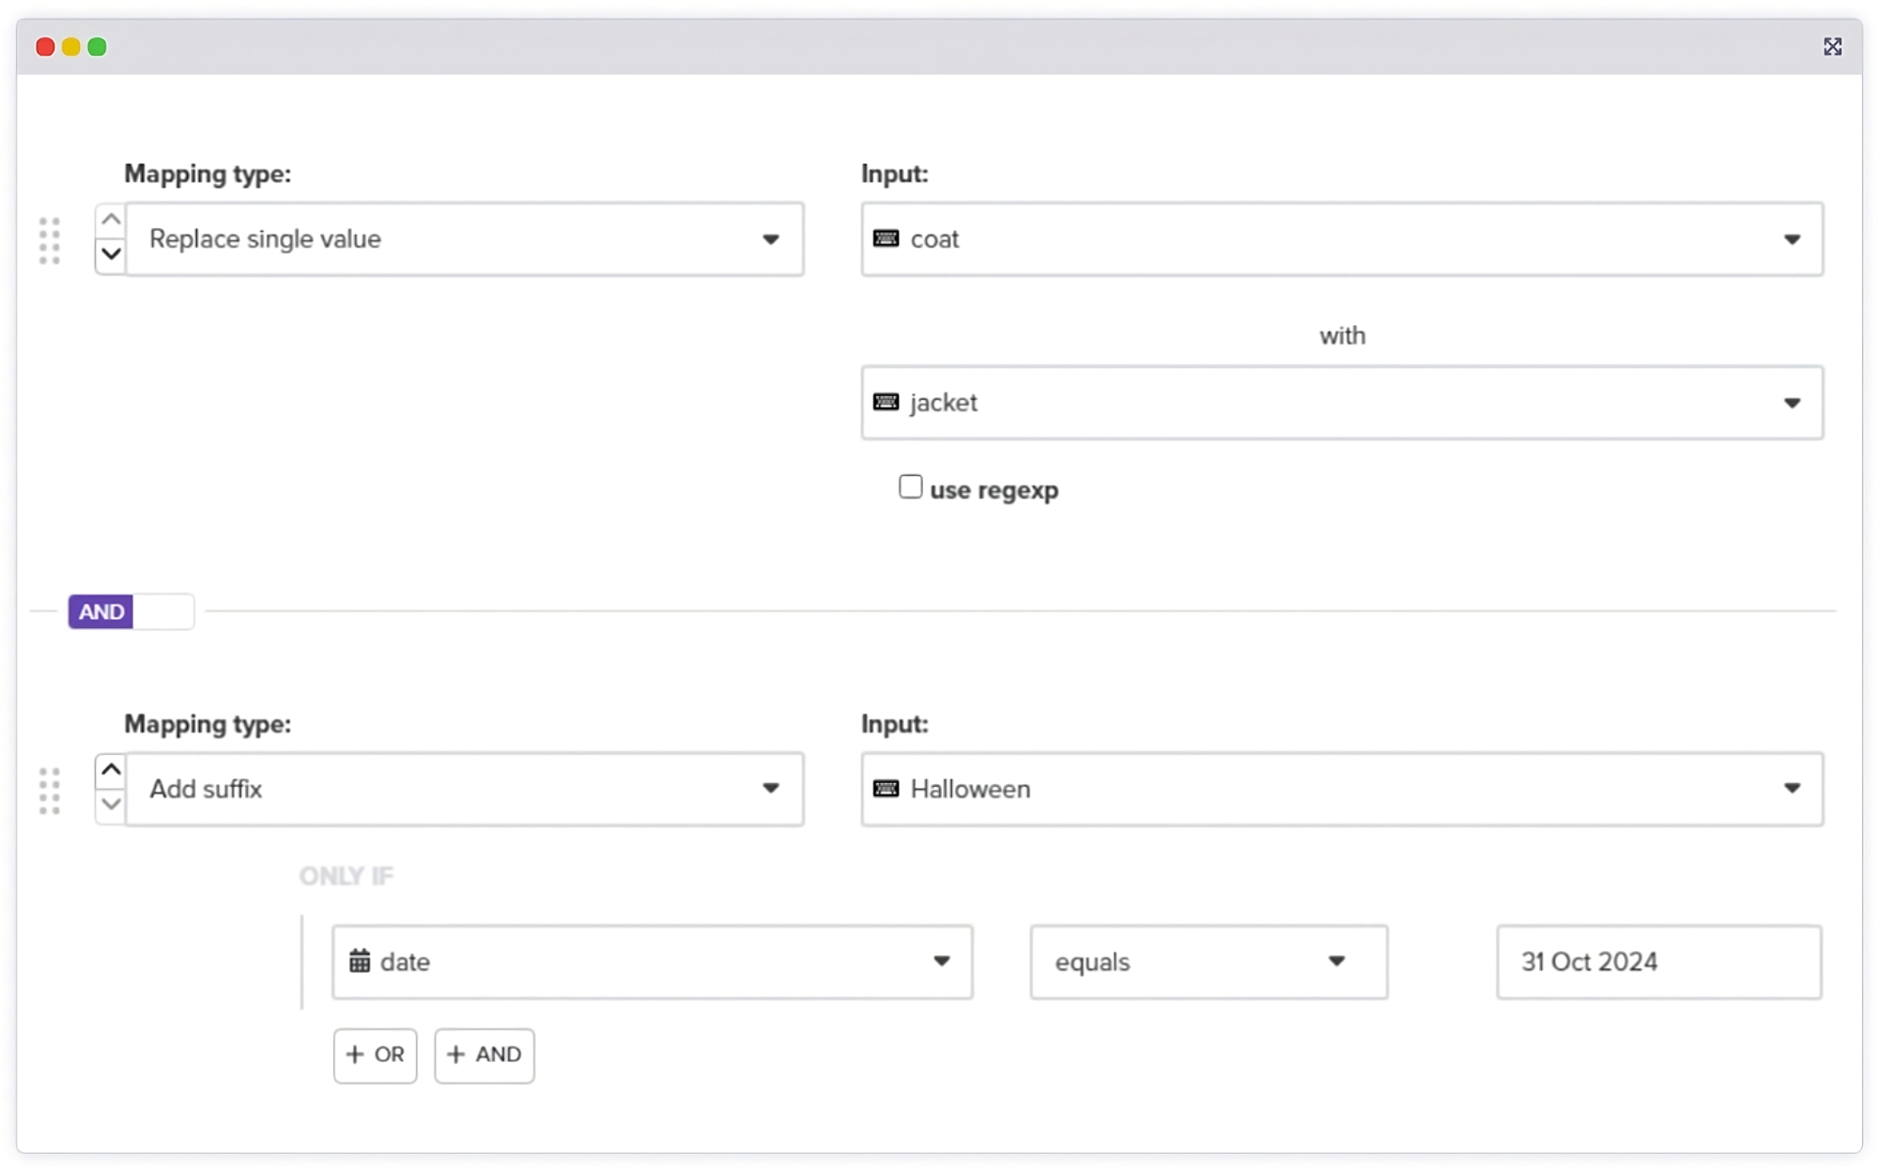The width and height of the screenshot is (1878, 1170).
Task: Move Add suffix rule down arrow
Action: 111,805
